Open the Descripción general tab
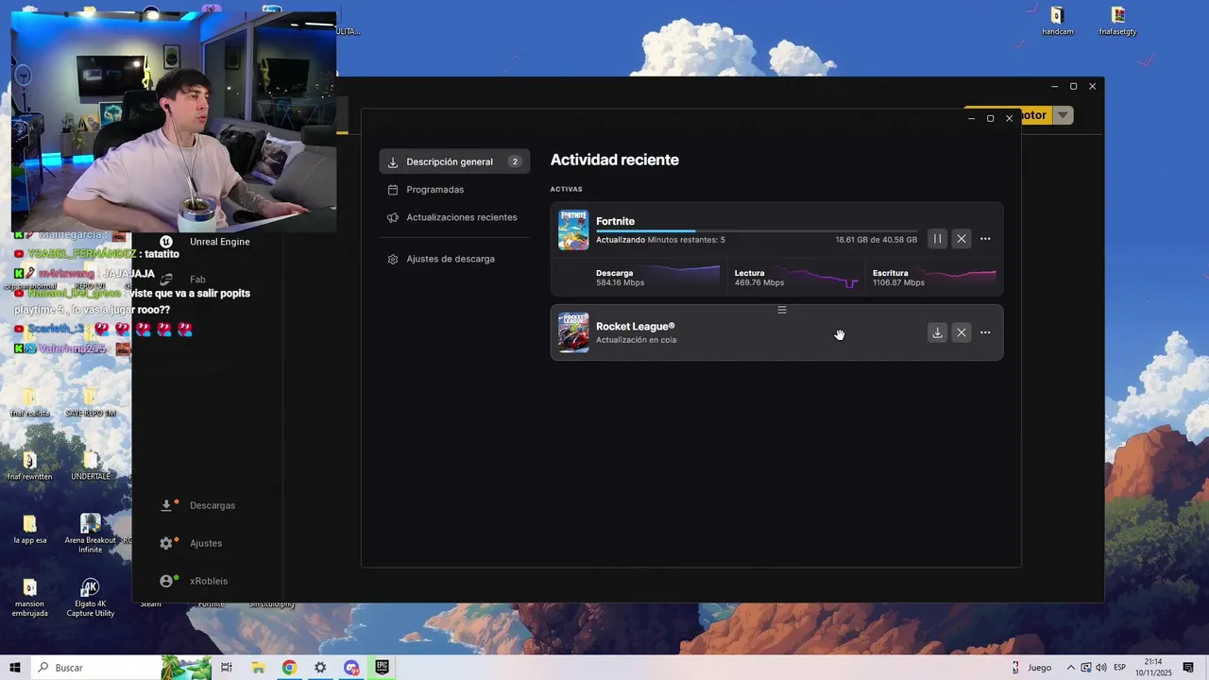The image size is (1209, 680). (454, 161)
